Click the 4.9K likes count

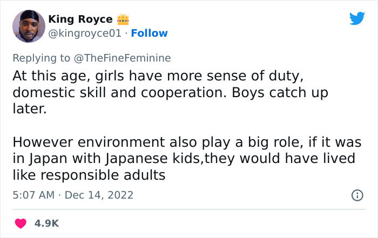(48, 223)
